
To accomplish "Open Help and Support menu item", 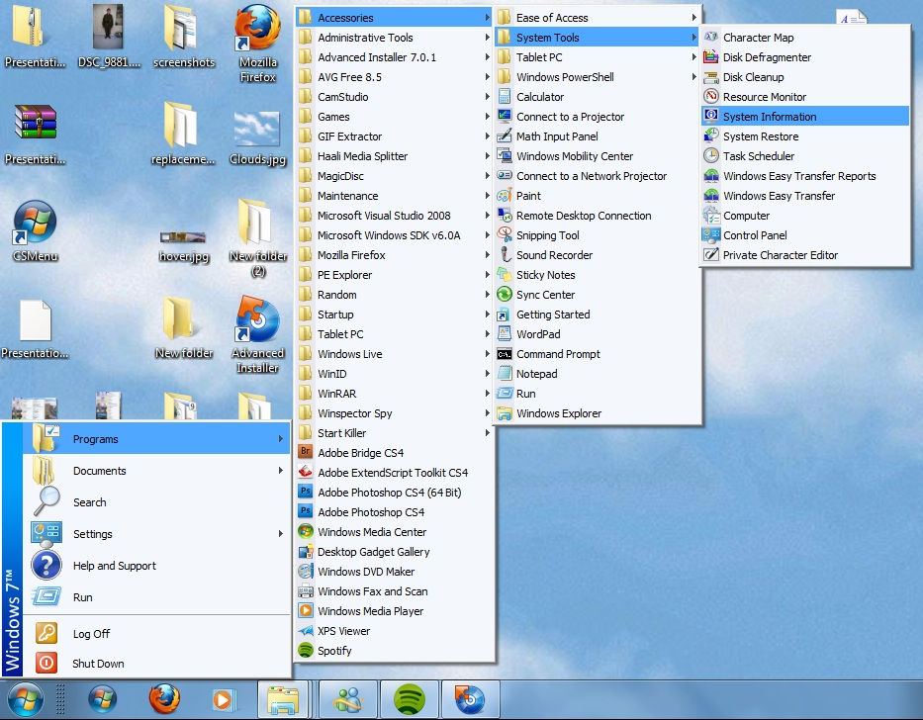I will tap(156, 566).
